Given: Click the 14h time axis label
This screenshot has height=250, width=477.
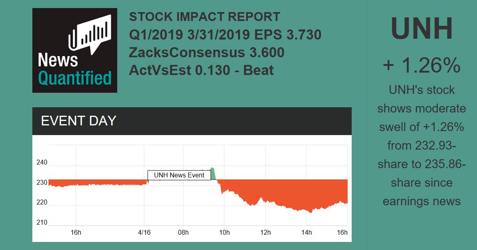Looking at the screenshot, I should pos(306,232).
